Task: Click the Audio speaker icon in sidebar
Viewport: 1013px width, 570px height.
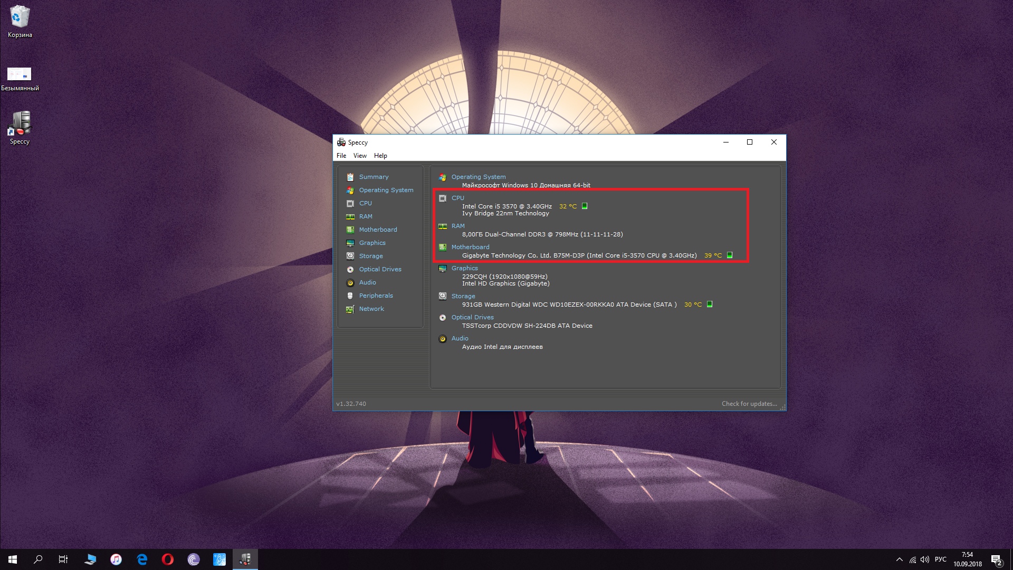Action: pos(350,282)
